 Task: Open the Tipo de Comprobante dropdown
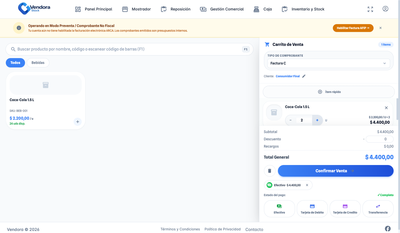click(x=329, y=63)
